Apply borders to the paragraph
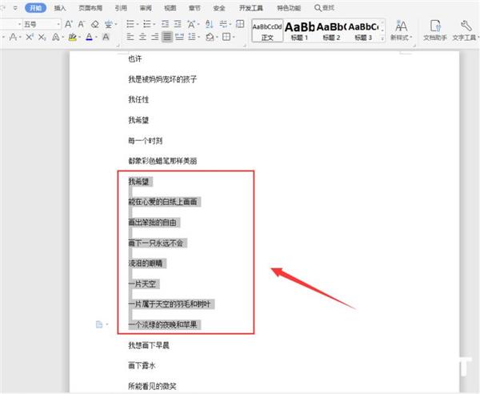The width and height of the screenshot is (480, 394). click(x=226, y=37)
